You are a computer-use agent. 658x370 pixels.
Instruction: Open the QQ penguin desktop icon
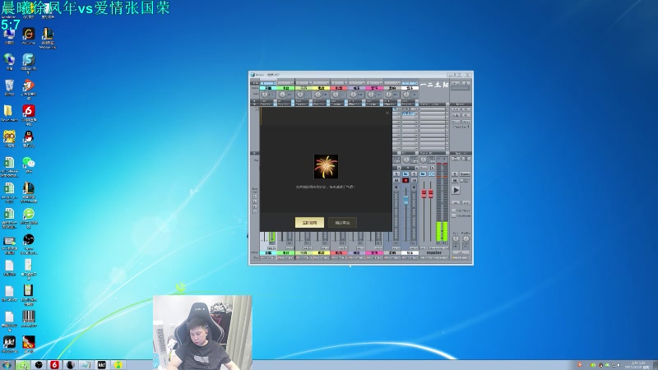coord(29,137)
